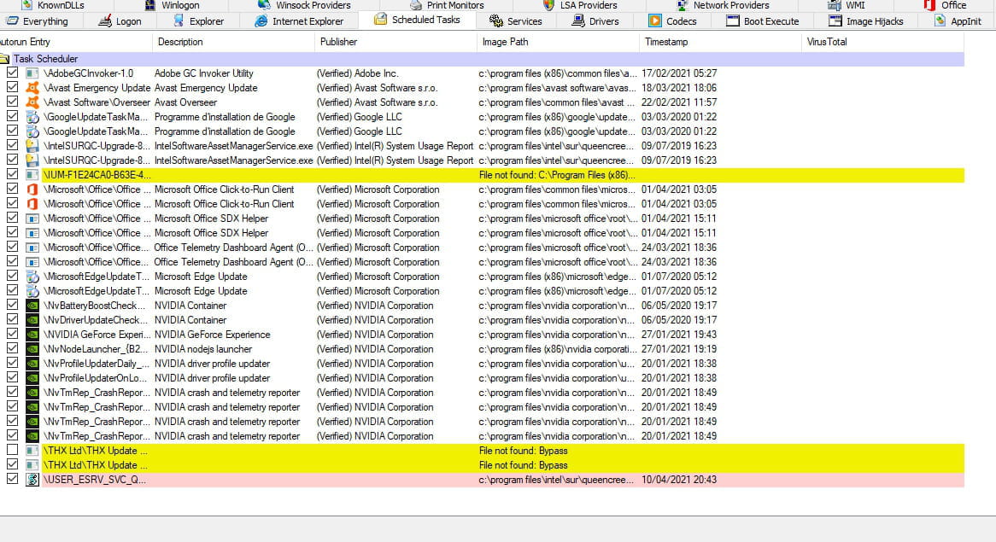Click the NvProfileUpdaterOnLo... row icon
The height and width of the screenshot is (542, 996).
(x=32, y=378)
